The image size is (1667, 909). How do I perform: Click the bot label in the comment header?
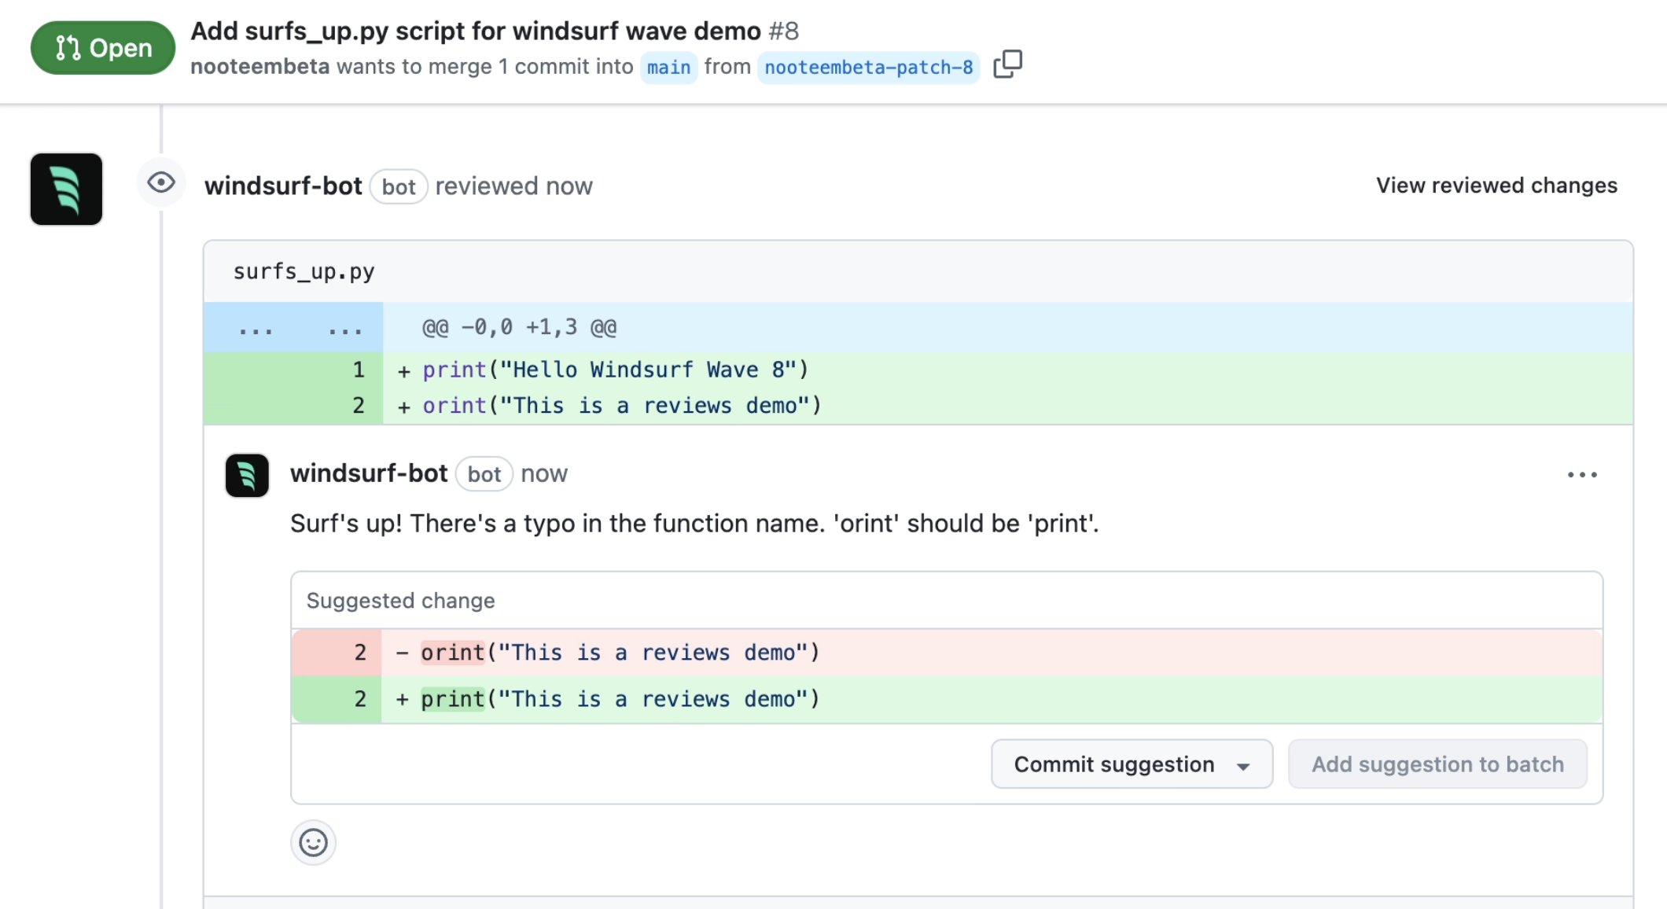pyautogui.click(x=484, y=474)
